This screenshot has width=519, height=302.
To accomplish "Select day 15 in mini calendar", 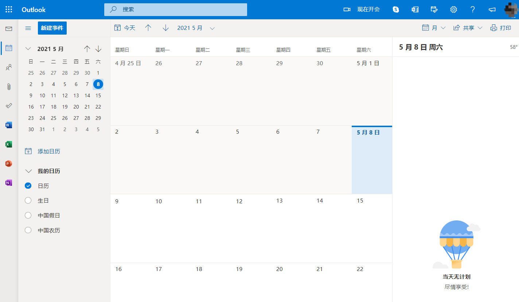I will click(98, 95).
